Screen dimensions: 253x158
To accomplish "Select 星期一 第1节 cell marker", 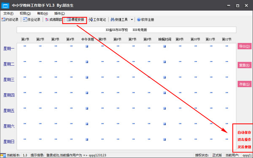I will click(x=25, y=46).
